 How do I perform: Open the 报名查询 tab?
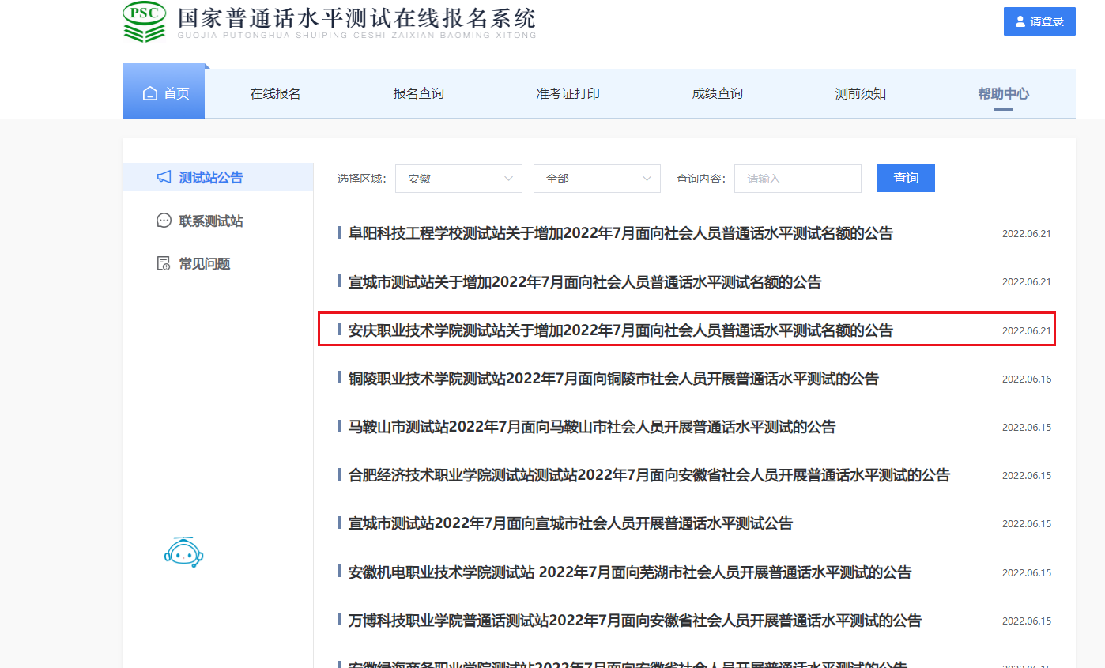418,94
